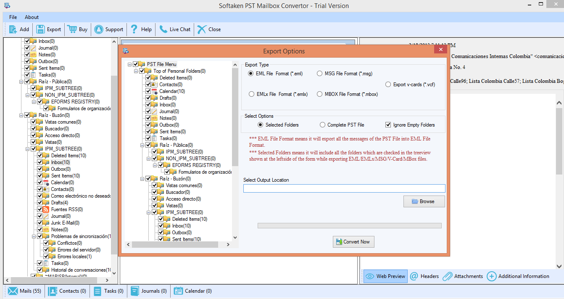The width and height of the screenshot is (564, 299).
Task: Open Help question mark icon
Action: [x=134, y=29]
